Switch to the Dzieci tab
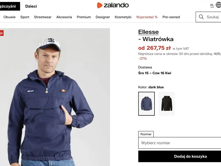This screenshot has height=166, width=221. pos(31,6)
